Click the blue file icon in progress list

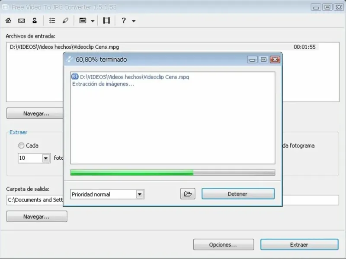coord(75,76)
